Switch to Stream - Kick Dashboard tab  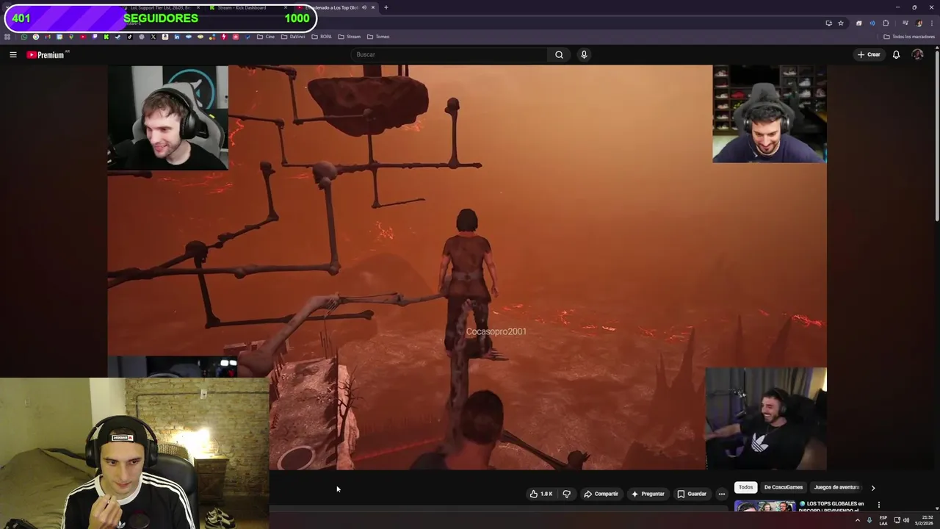point(246,7)
